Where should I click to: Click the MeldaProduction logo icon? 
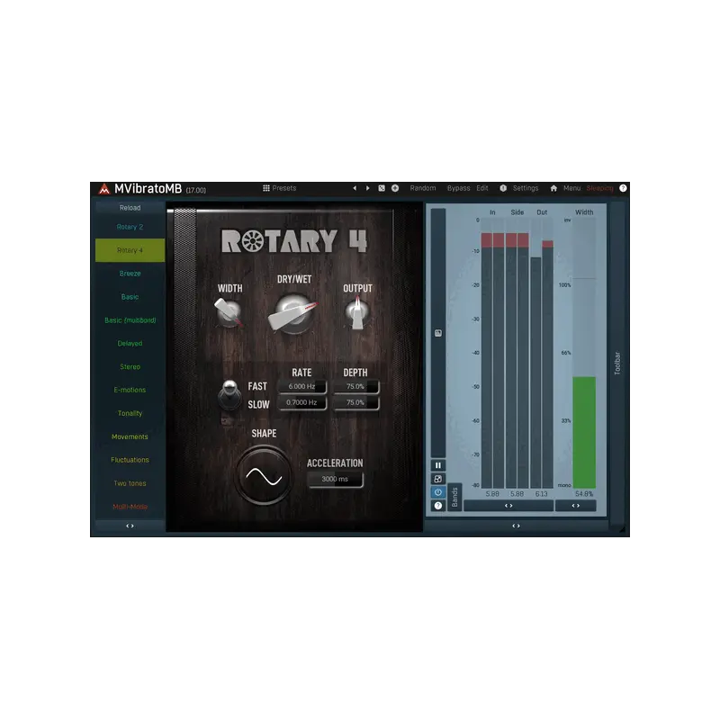104,189
